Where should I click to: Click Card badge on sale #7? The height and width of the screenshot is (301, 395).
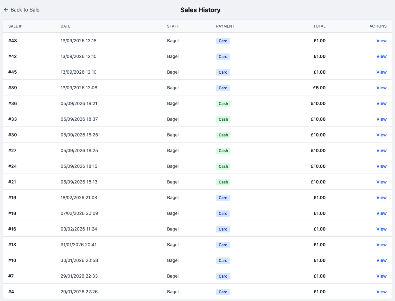point(223,276)
